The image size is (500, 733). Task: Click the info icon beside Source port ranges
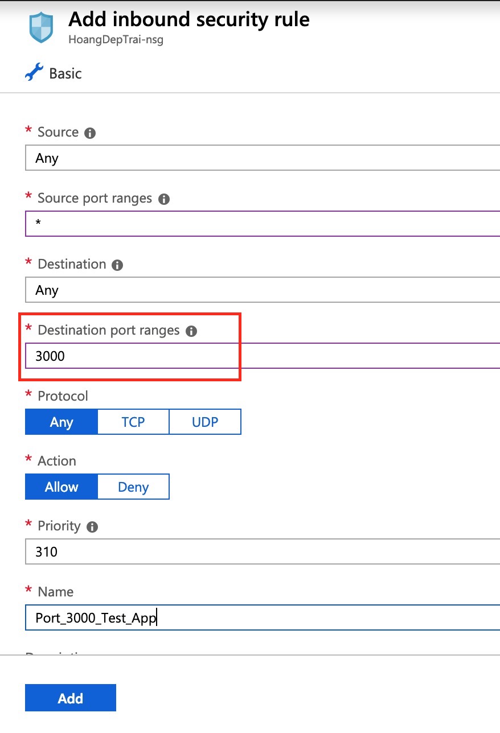pyautogui.click(x=164, y=199)
